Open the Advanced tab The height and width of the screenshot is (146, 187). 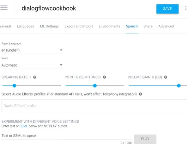166,26
